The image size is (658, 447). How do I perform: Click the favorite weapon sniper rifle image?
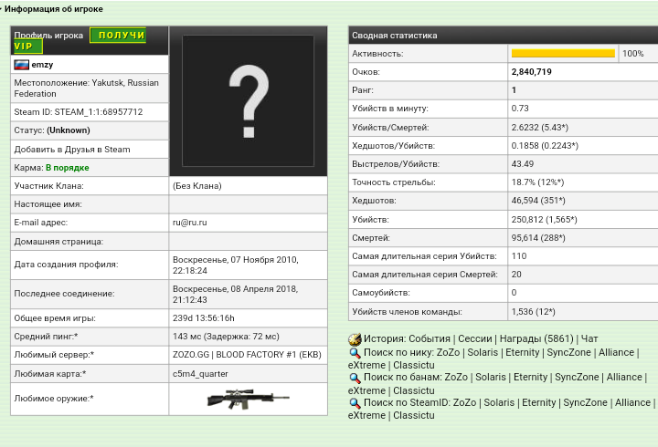click(248, 399)
